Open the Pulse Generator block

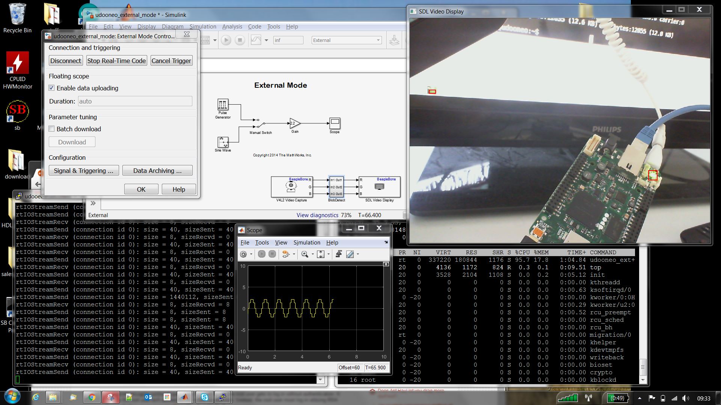[223, 104]
